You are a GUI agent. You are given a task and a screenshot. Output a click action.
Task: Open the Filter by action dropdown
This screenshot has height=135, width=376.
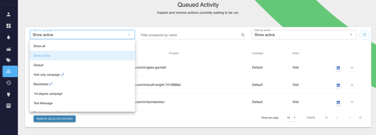click(304, 35)
